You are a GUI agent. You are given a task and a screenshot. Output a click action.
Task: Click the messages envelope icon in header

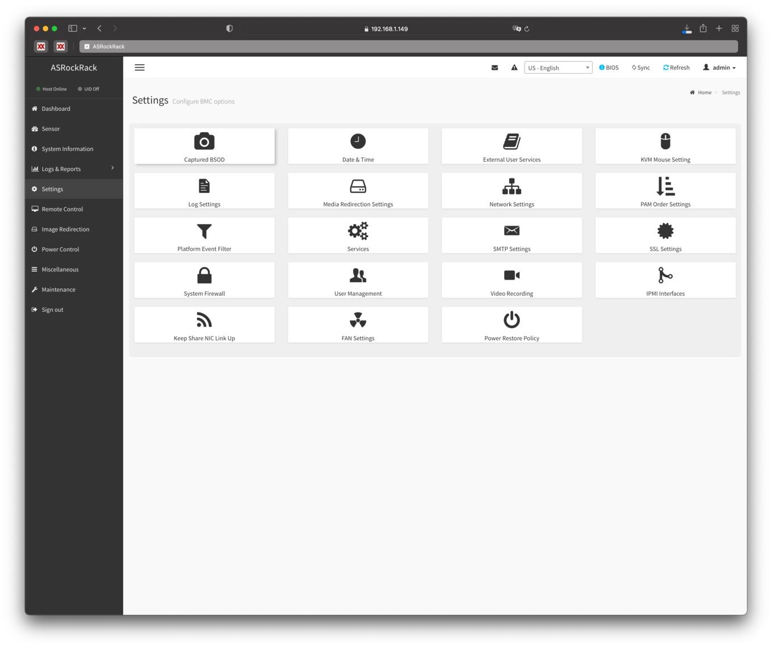[x=495, y=68]
